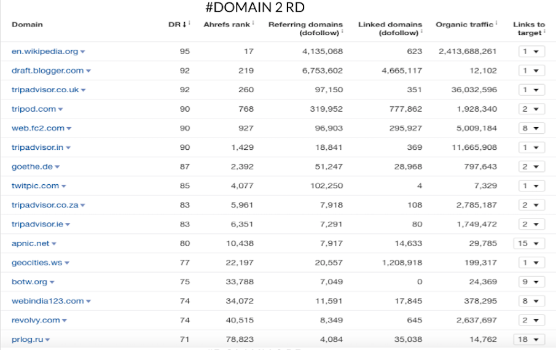This screenshot has width=556, height=350.
Task: Click the webindia123.com domain link
Action: tap(47, 301)
